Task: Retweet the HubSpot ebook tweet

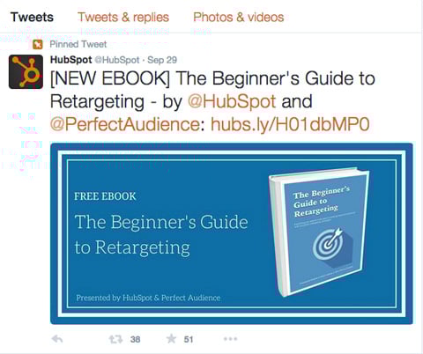Action: [x=115, y=339]
